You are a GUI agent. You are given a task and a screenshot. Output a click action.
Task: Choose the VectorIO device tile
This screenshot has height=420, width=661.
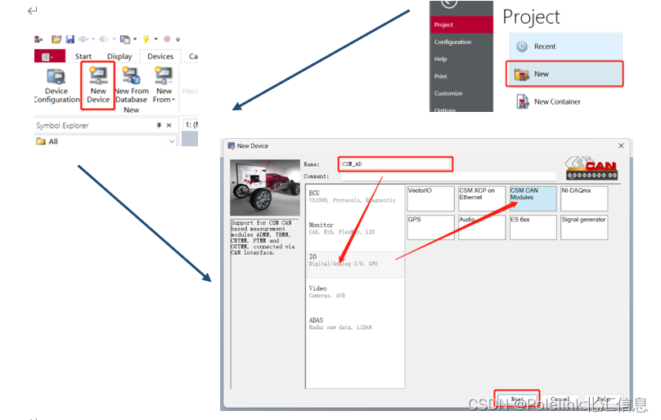[431, 199]
